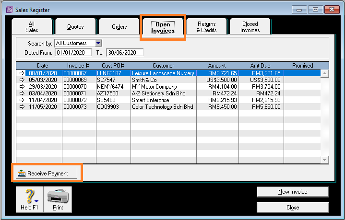This screenshot has width=345, height=220.
Task: Open the arrow for invoice 00000070
Action: point(22,87)
